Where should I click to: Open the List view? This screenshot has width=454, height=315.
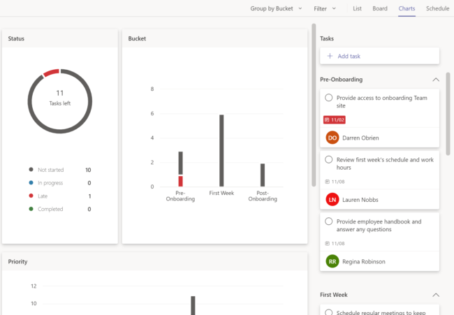click(x=357, y=8)
